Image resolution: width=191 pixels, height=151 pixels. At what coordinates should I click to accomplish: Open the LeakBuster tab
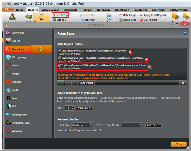[x=140, y=10]
